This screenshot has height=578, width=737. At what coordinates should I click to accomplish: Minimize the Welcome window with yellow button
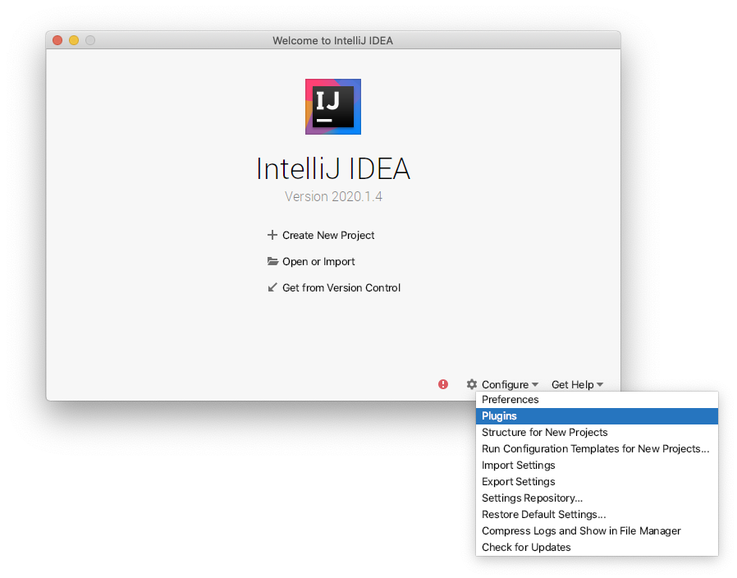74,40
